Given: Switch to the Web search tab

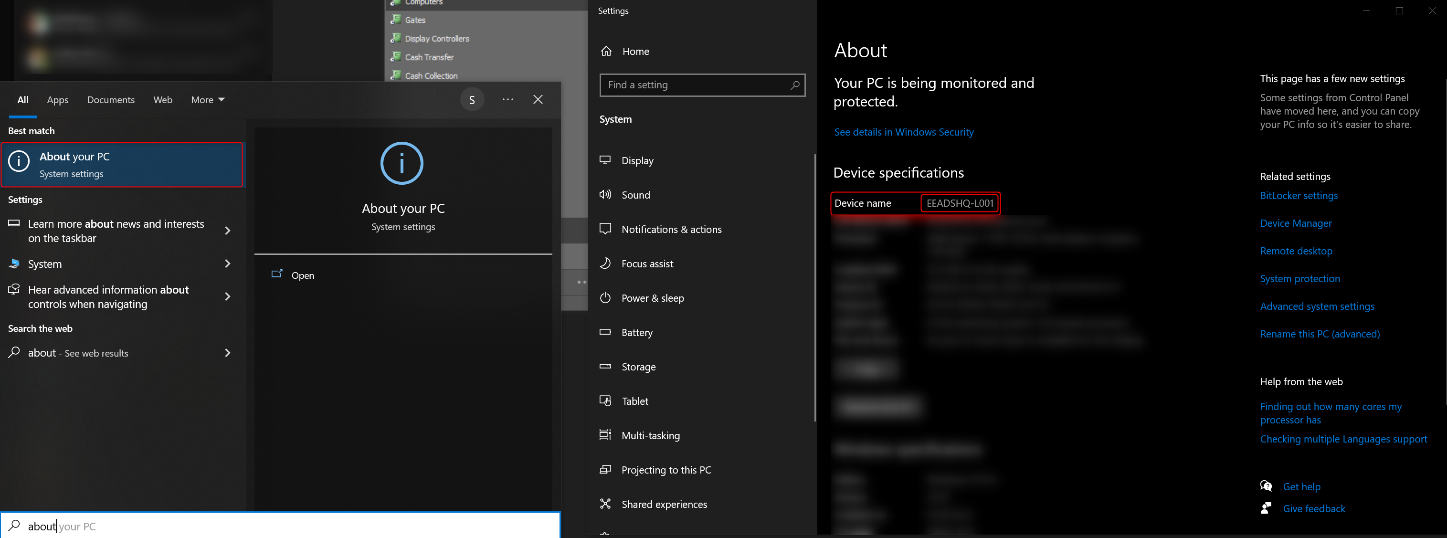Looking at the screenshot, I should 163,100.
